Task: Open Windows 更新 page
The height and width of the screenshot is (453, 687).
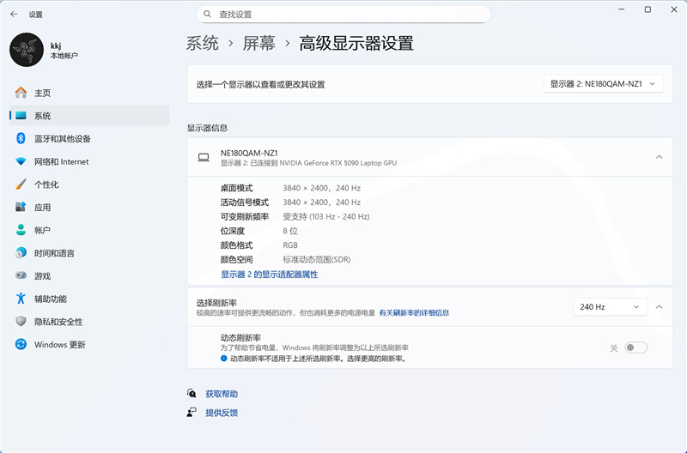Action: (x=89, y=344)
